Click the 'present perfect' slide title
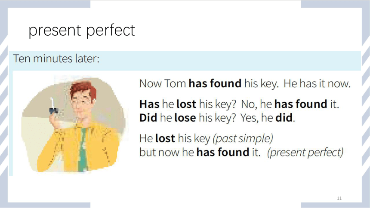Viewport: 370px width, 208px height. click(82, 31)
